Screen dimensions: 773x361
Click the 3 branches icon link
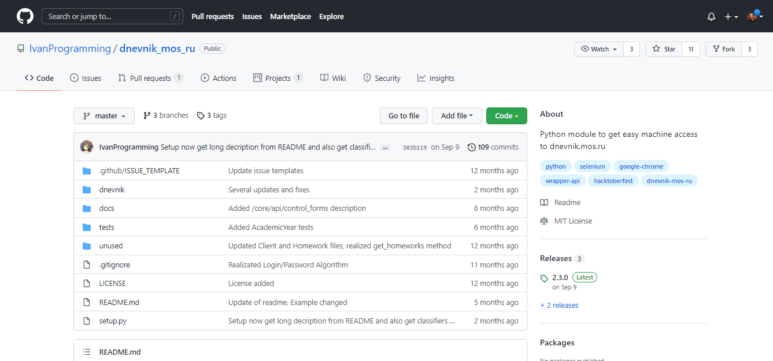pyautogui.click(x=147, y=116)
